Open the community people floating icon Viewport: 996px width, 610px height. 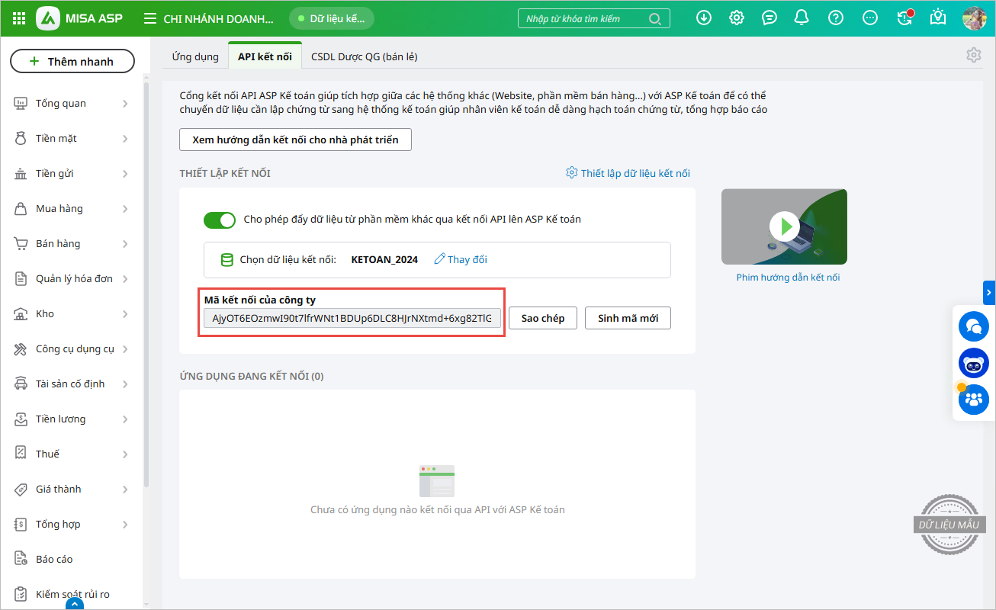[973, 400]
